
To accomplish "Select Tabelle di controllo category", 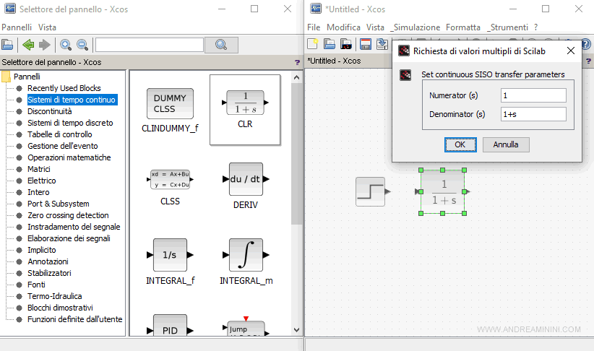I will 60,134.
